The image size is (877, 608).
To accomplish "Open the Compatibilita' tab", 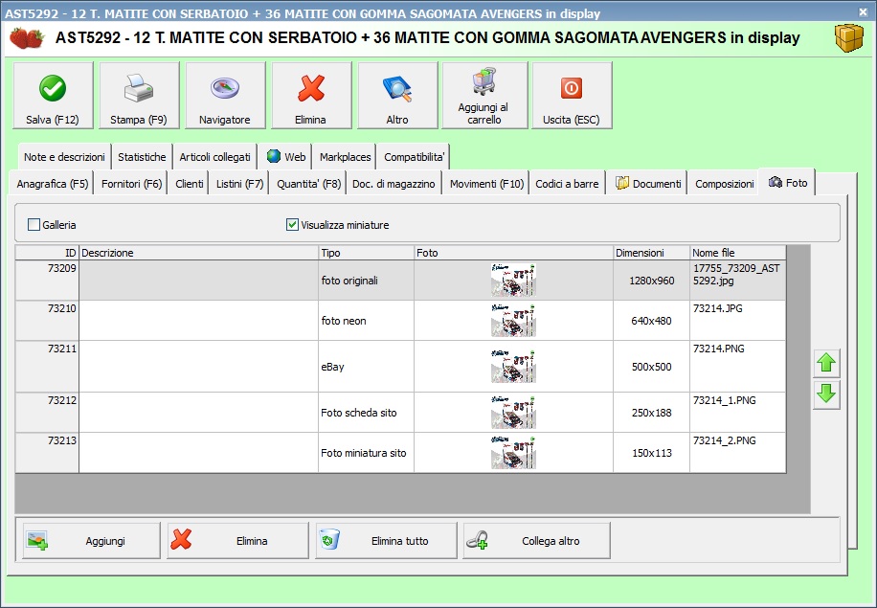I will click(414, 157).
